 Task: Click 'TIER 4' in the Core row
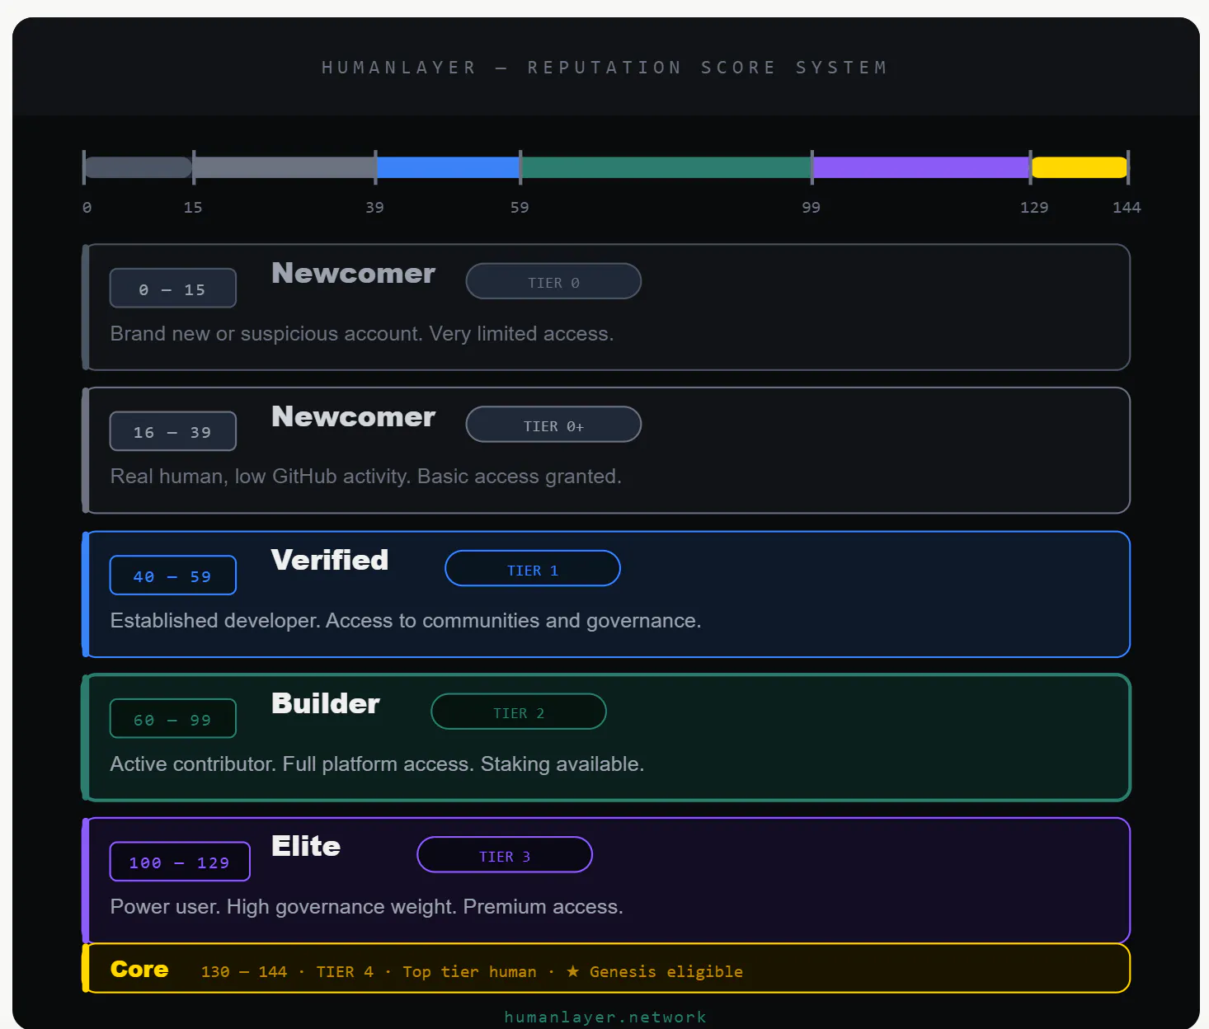click(x=345, y=972)
